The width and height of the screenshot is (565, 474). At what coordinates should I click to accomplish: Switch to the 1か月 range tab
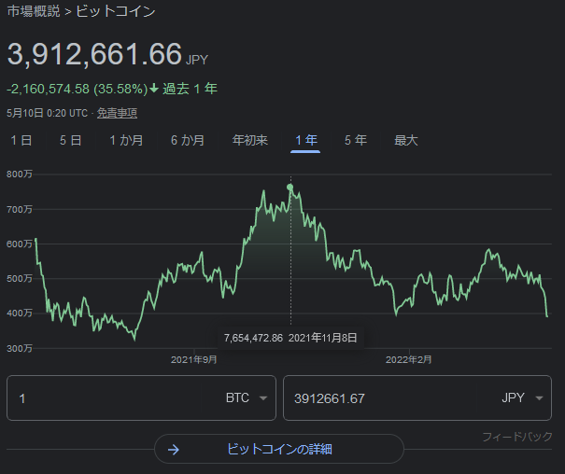coord(126,140)
